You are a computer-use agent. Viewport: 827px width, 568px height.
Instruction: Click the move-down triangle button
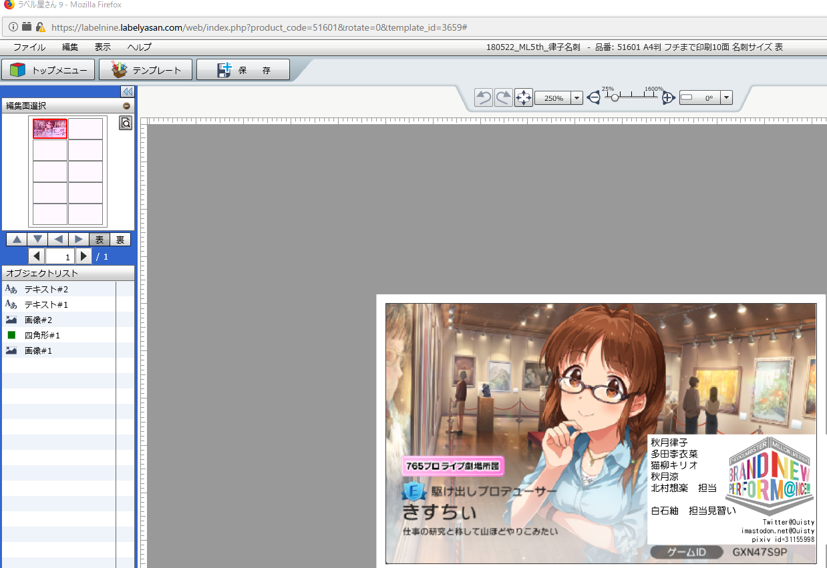37,240
